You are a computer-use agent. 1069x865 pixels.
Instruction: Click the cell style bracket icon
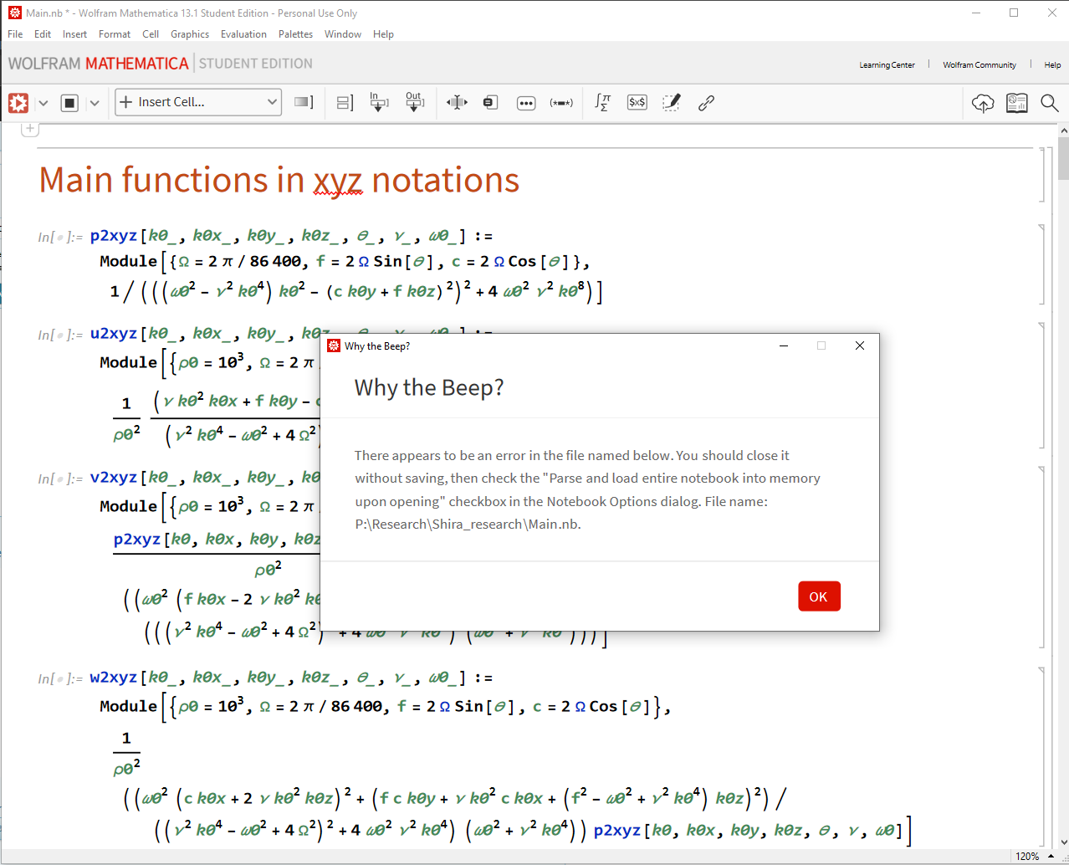304,102
